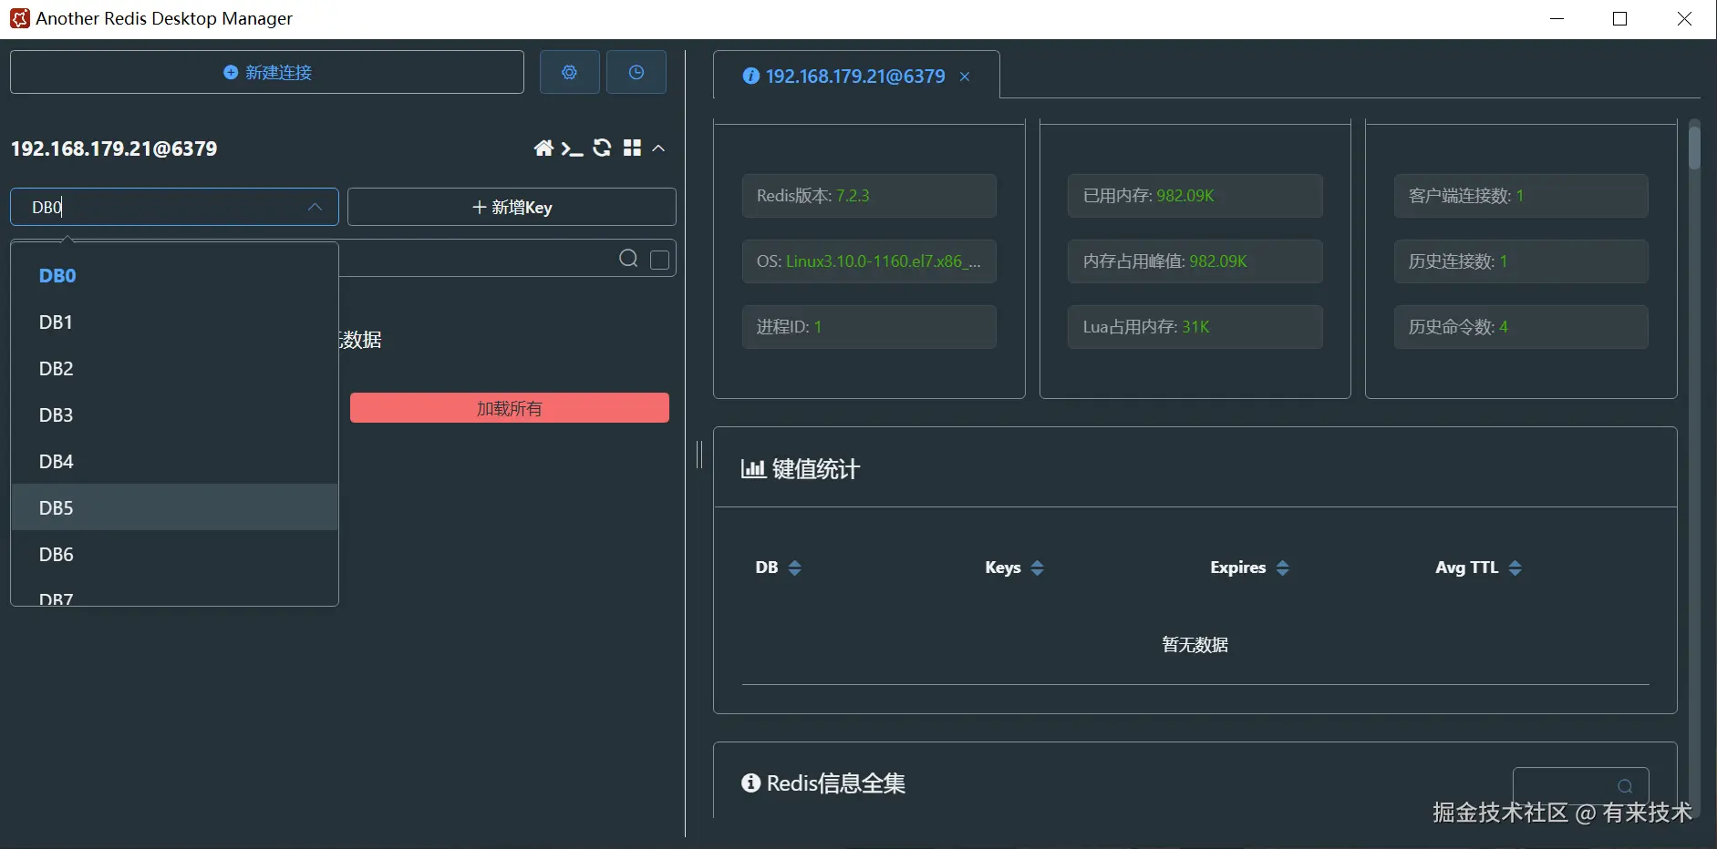Click the Redis信息全集 section heading

pos(836,783)
